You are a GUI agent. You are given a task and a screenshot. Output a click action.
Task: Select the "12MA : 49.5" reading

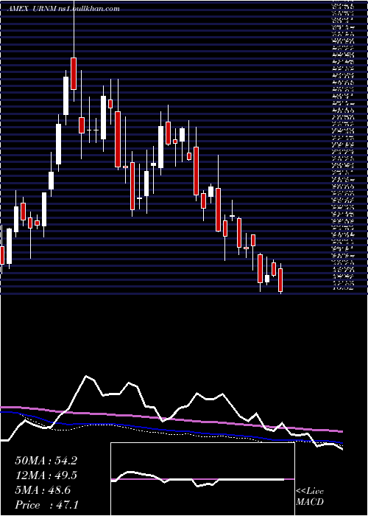tap(46, 475)
